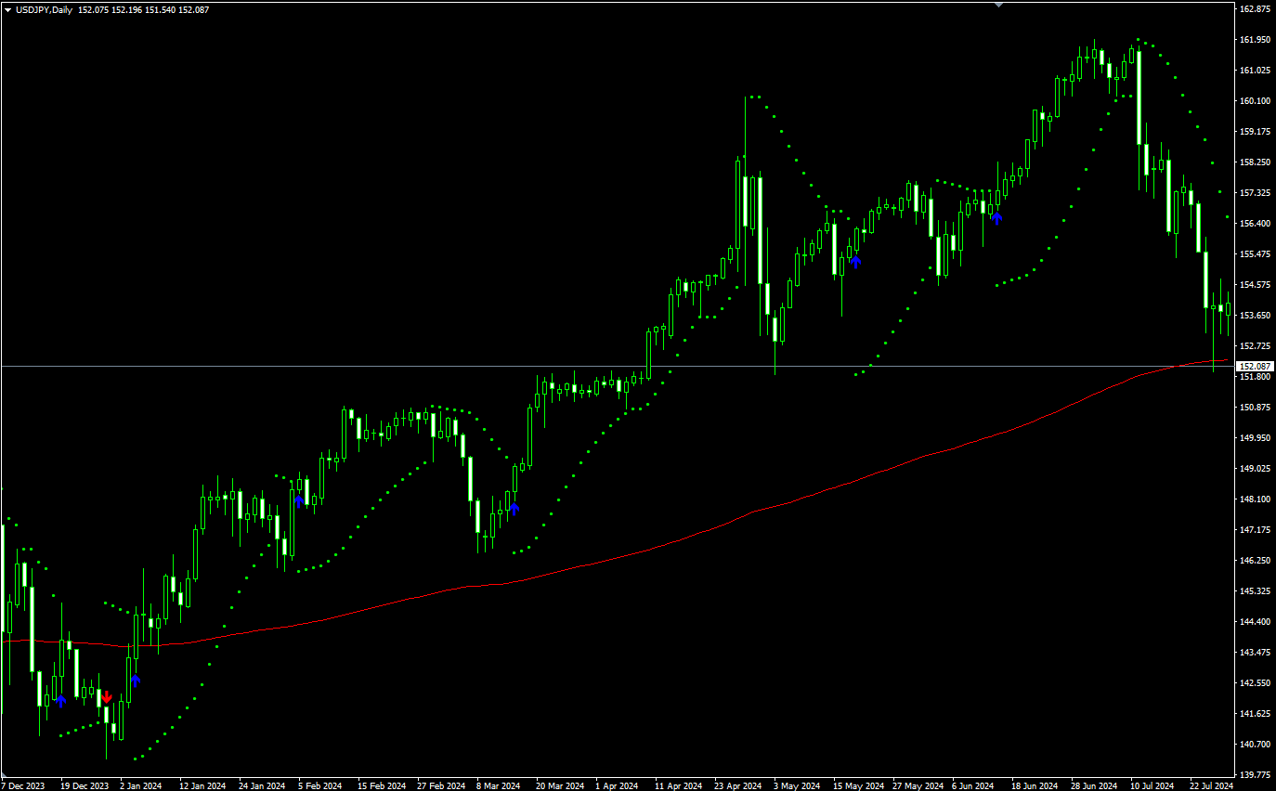Click the 162.875 price scale label
This screenshot has width=1276, height=791.
(1256, 9)
